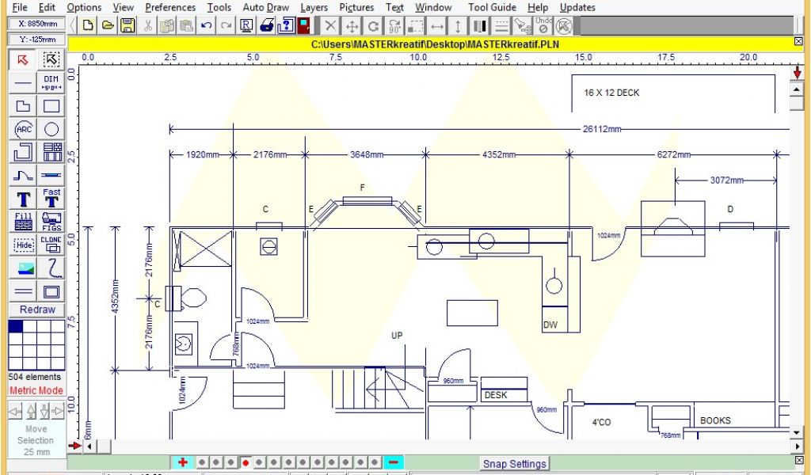The image size is (811, 475).
Task: Click the Print icon in toolbar
Action: [267, 25]
